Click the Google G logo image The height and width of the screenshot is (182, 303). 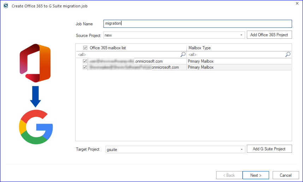[x=36, y=127]
